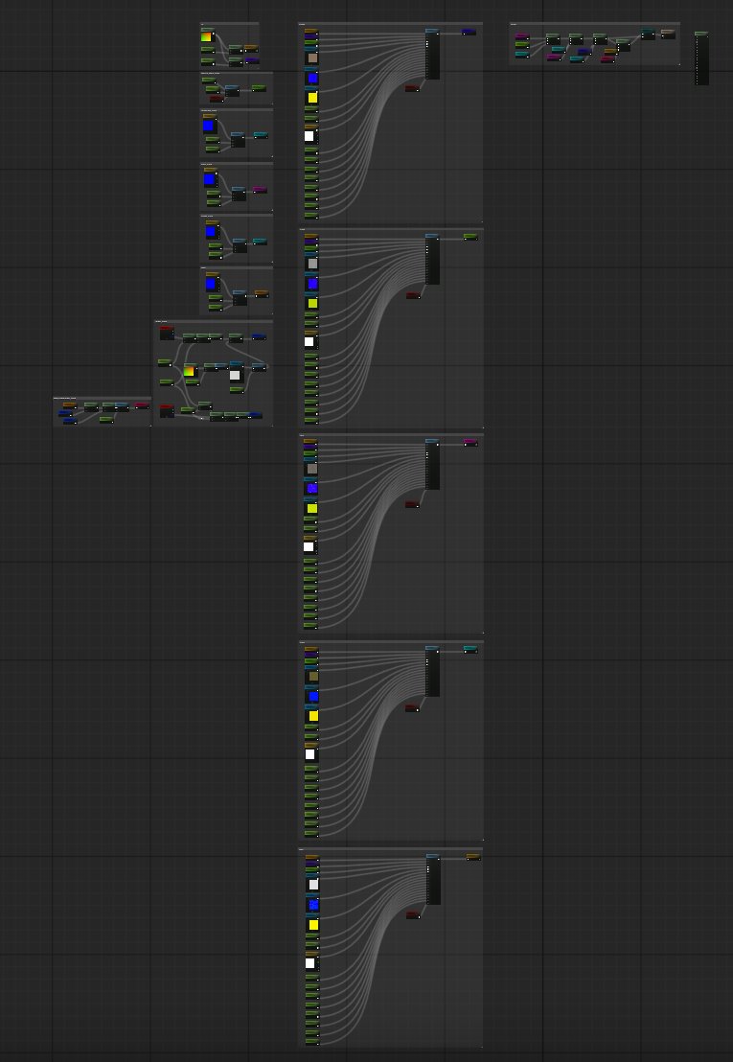Select the magenta input node in the top-right group

[x=522, y=35]
